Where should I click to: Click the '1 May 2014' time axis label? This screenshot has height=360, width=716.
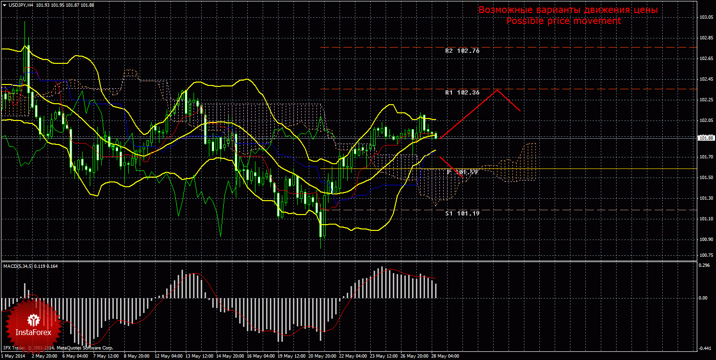click(13, 357)
